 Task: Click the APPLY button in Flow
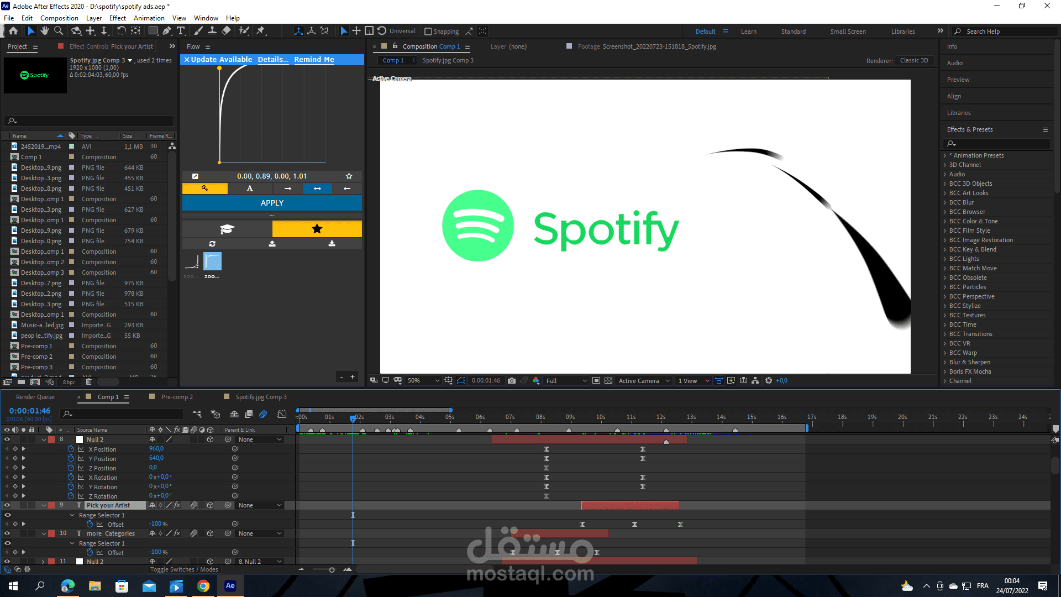tap(272, 203)
